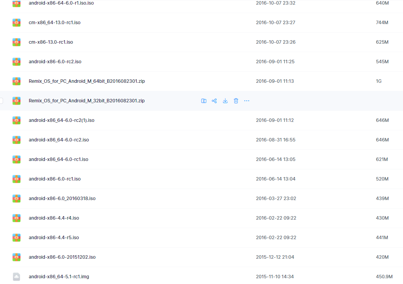
Task: Open android-x86-6.0-rc1.iso file name
Action: (x=55, y=179)
